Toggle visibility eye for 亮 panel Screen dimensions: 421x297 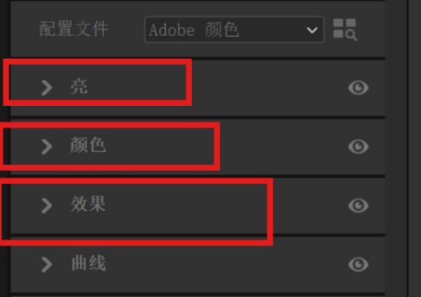(358, 87)
